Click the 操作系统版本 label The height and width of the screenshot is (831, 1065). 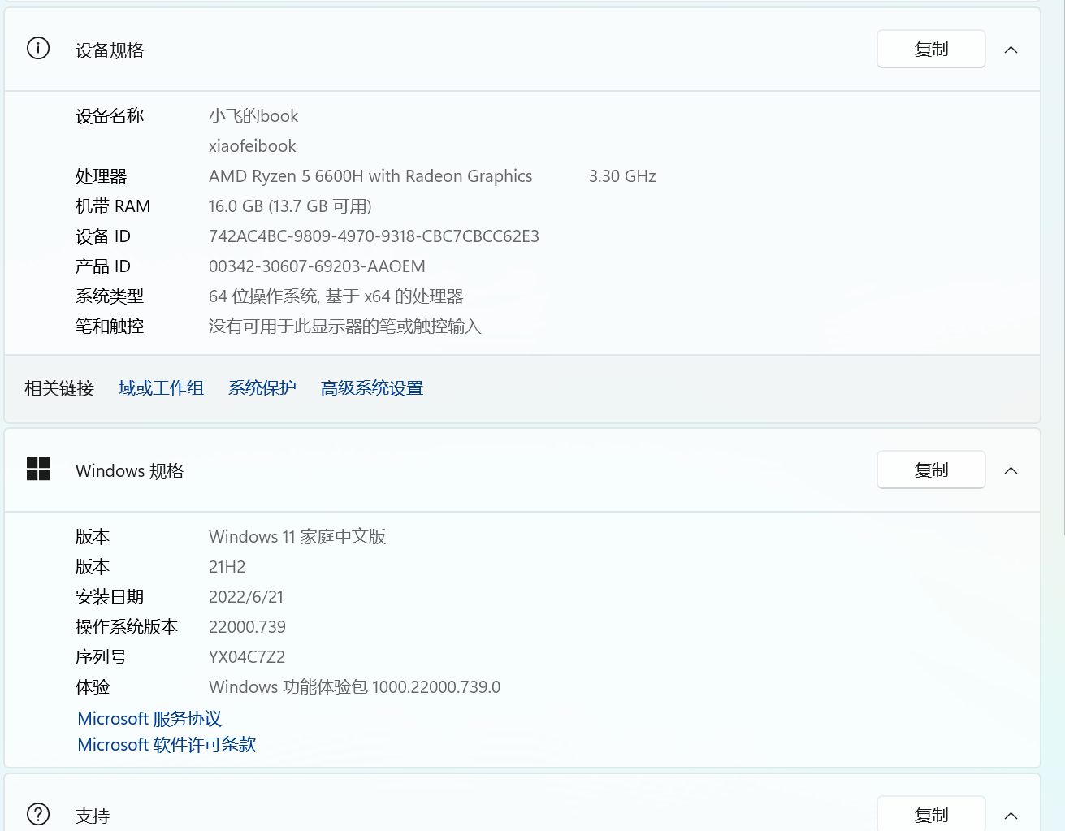click(x=127, y=627)
